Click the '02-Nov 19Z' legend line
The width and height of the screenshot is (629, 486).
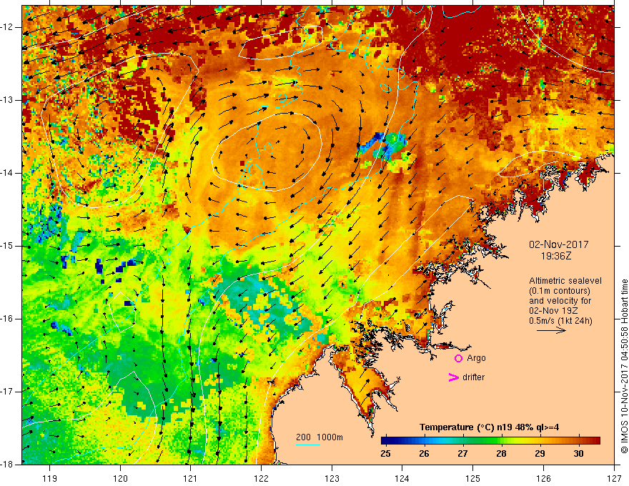pyautogui.click(x=552, y=311)
